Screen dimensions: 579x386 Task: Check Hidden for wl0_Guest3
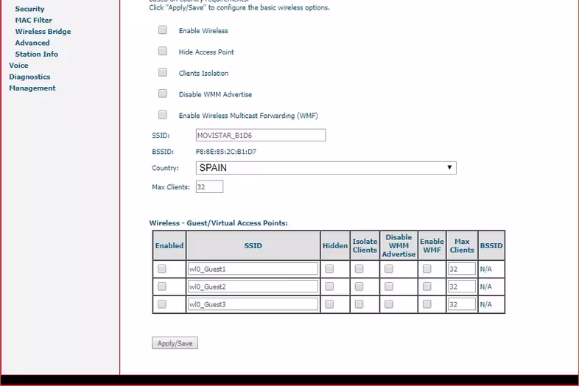click(x=329, y=304)
